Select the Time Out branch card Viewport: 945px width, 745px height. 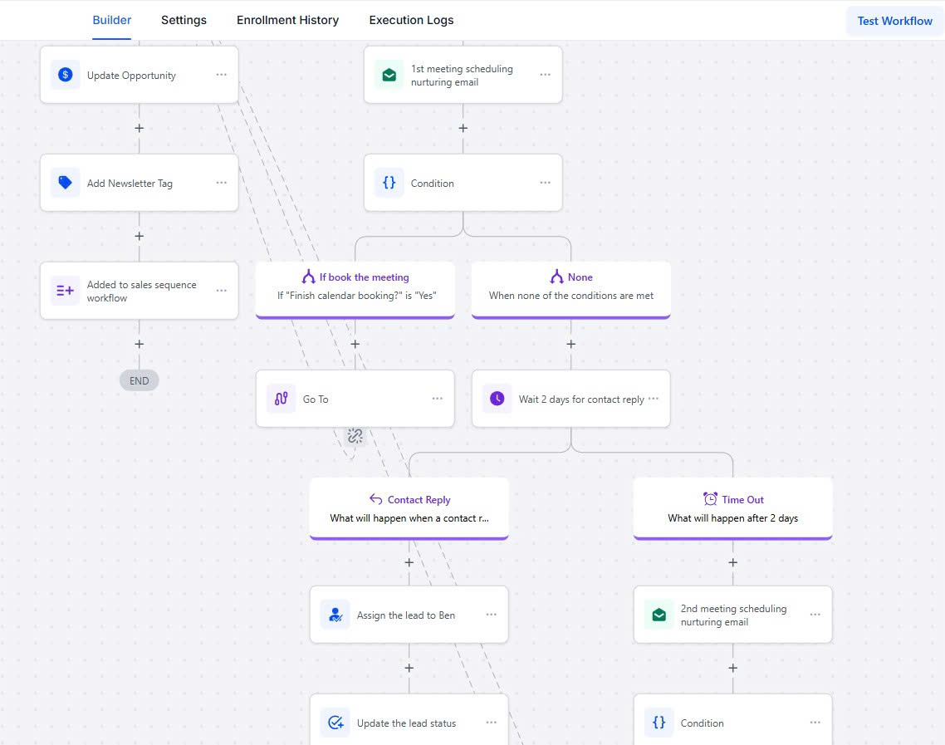(x=732, y=508)
